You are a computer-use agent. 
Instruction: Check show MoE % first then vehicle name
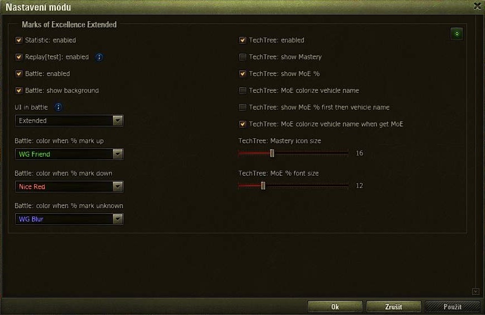[x=243, y=107]
